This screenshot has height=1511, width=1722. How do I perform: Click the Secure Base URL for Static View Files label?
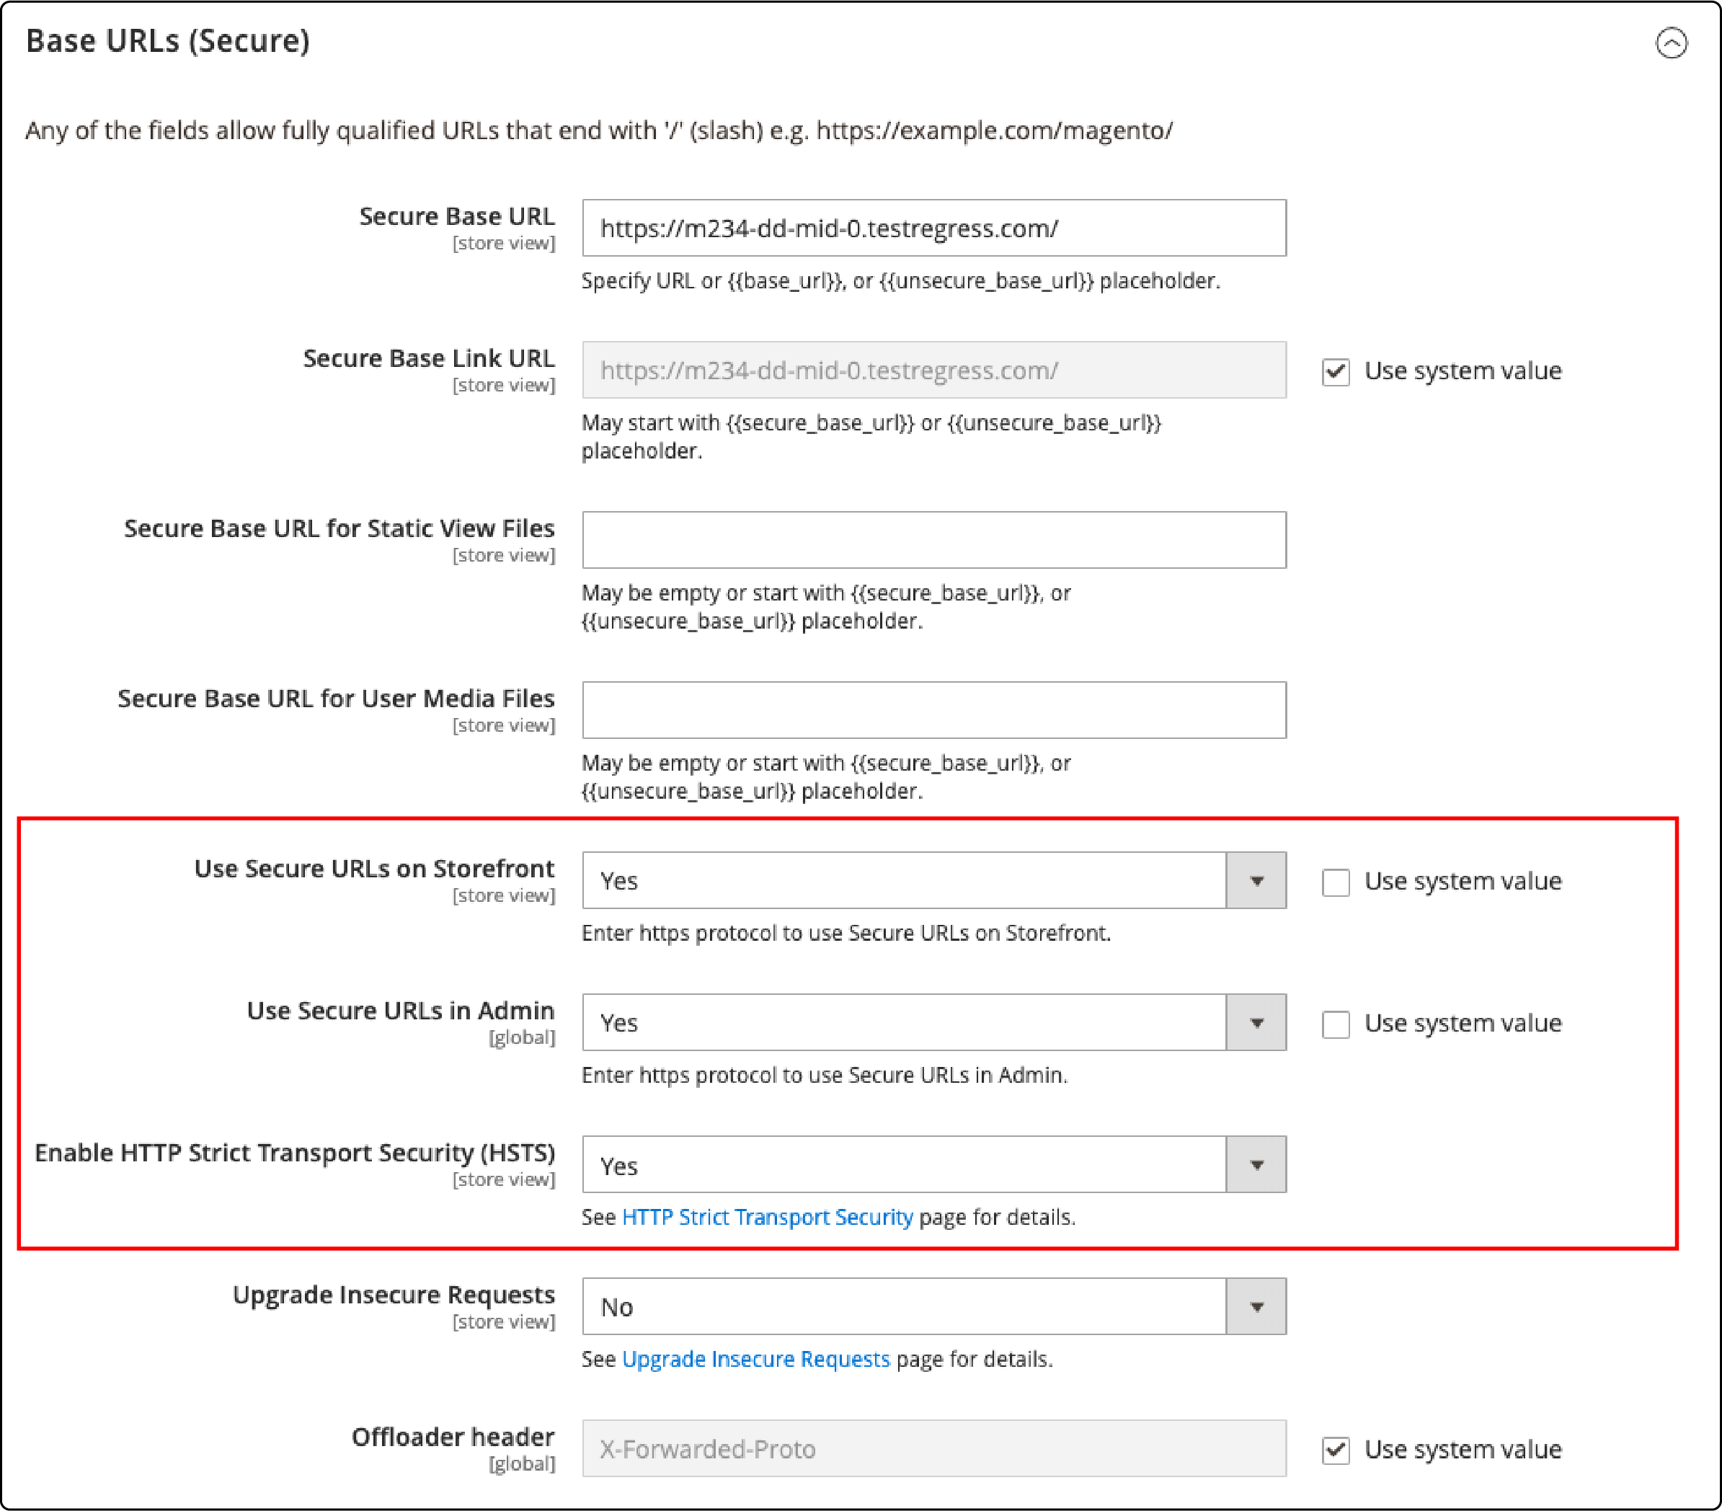pos(339,528)
